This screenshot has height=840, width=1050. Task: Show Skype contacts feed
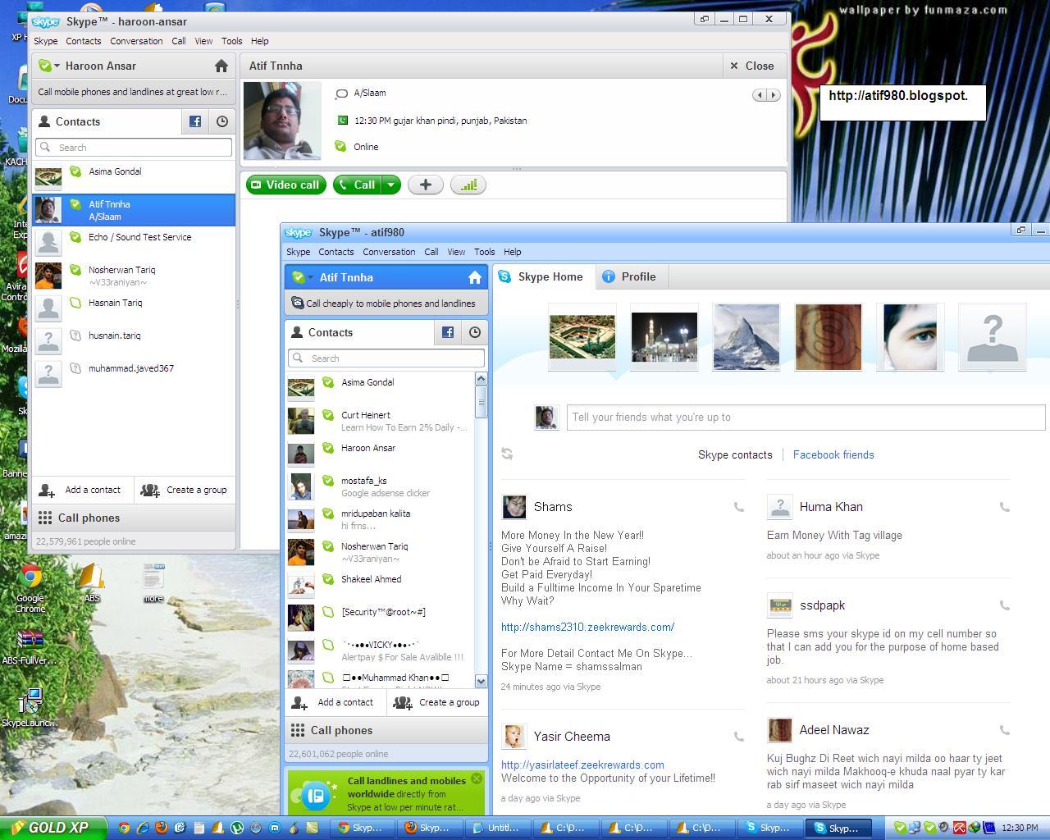(x=735, y=454)
